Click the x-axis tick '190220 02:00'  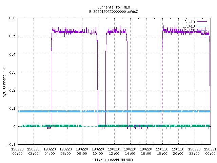(33, 151)
